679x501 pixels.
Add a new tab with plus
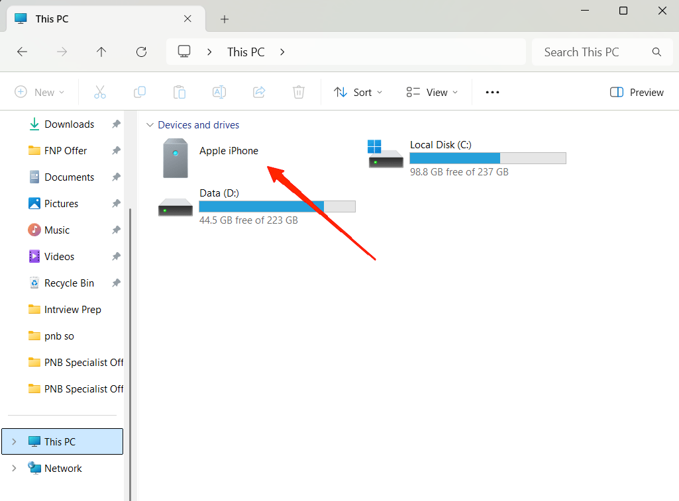225,19
